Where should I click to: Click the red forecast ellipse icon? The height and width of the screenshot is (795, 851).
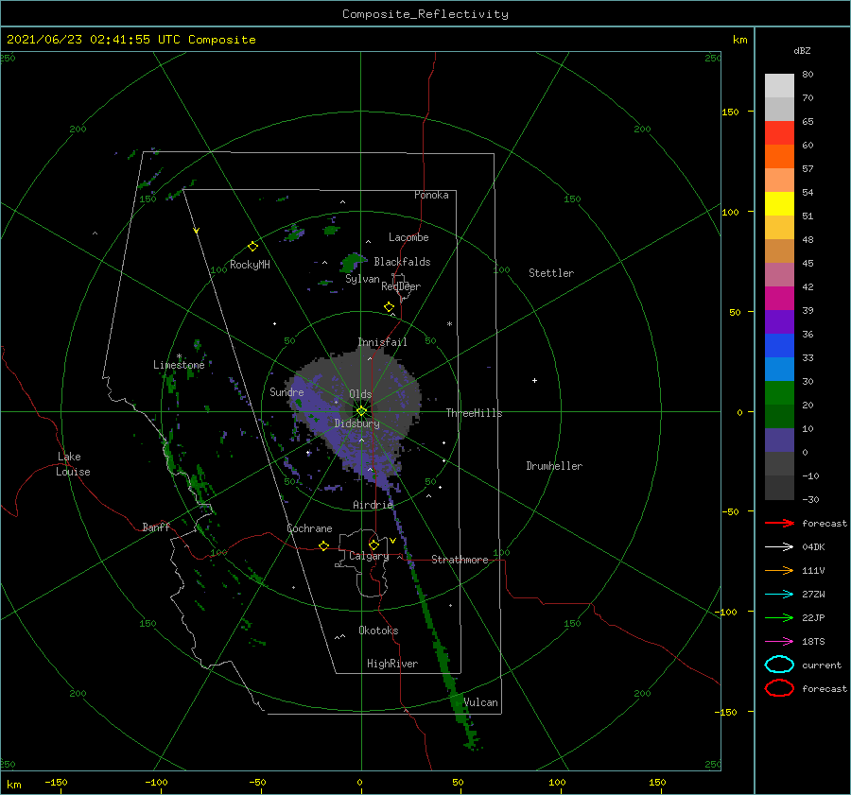[779, 688]
